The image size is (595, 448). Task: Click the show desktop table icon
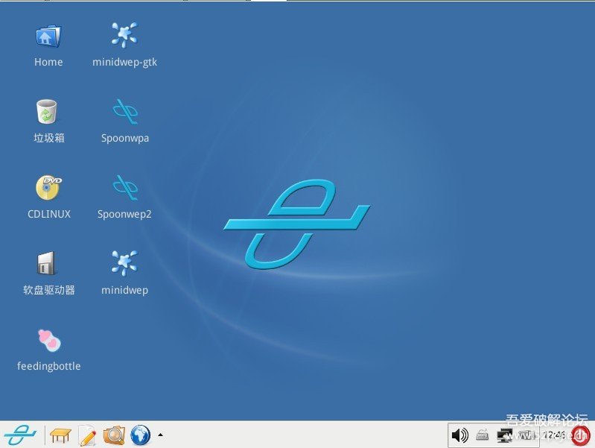60,435
